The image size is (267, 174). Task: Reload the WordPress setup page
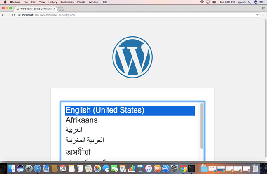click(14, 15)
